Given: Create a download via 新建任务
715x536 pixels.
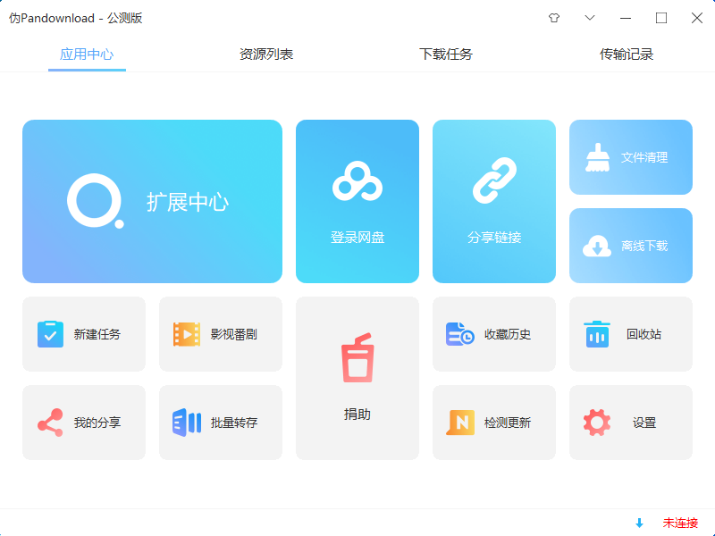Looking at the screenshot, I should click(x=84, y=333).
